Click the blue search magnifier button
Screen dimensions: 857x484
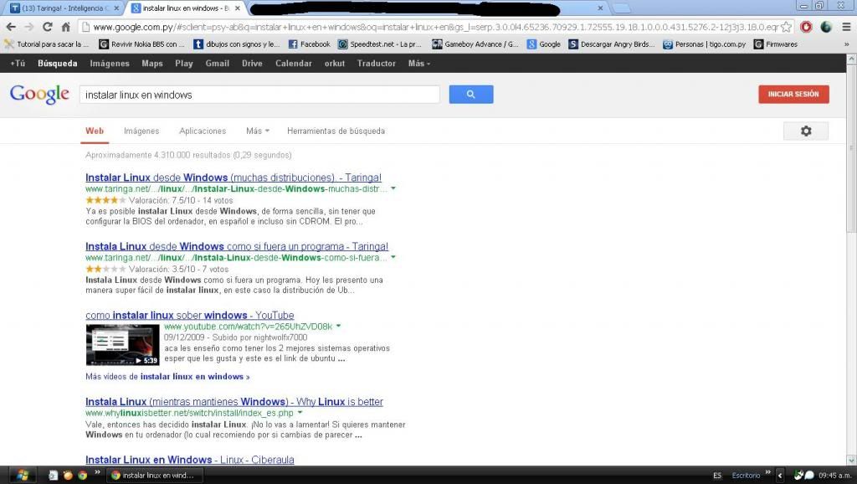[471, 94]
